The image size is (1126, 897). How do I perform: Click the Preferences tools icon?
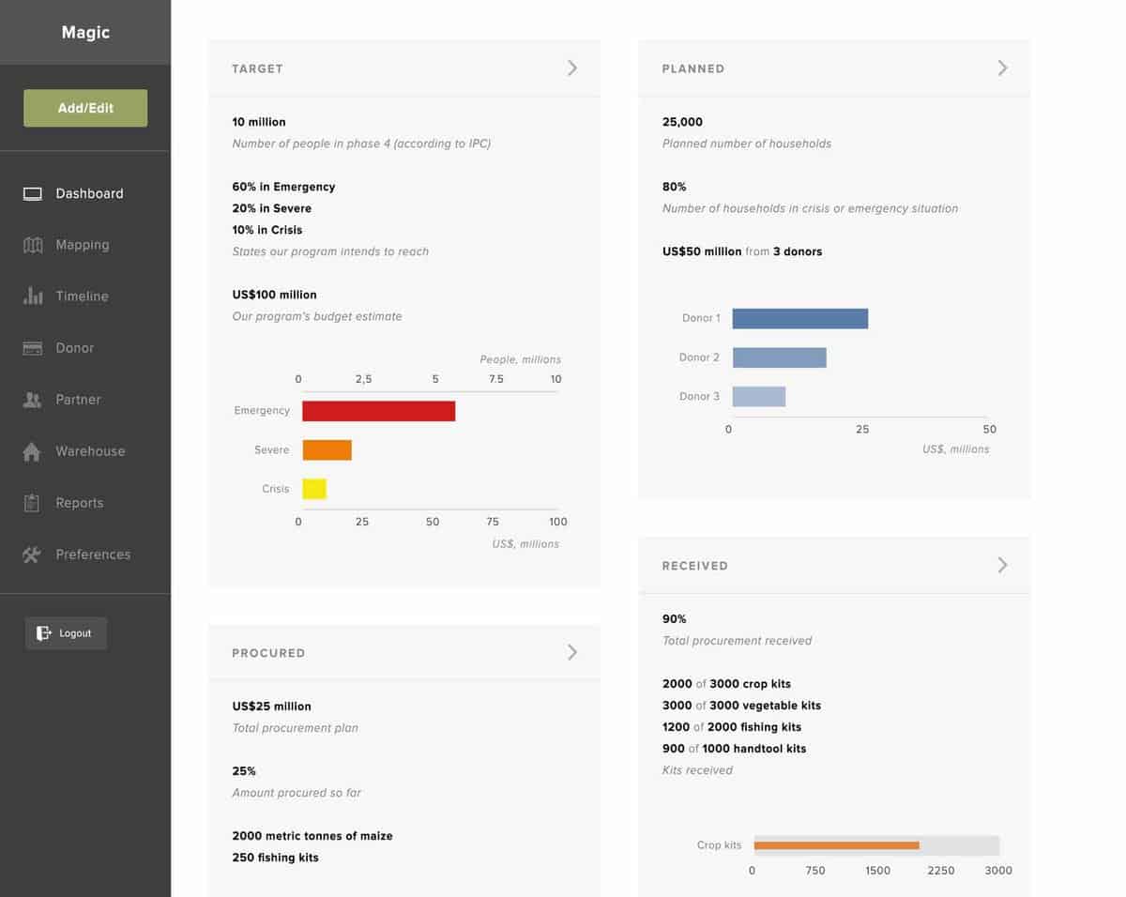click(33, 555)
